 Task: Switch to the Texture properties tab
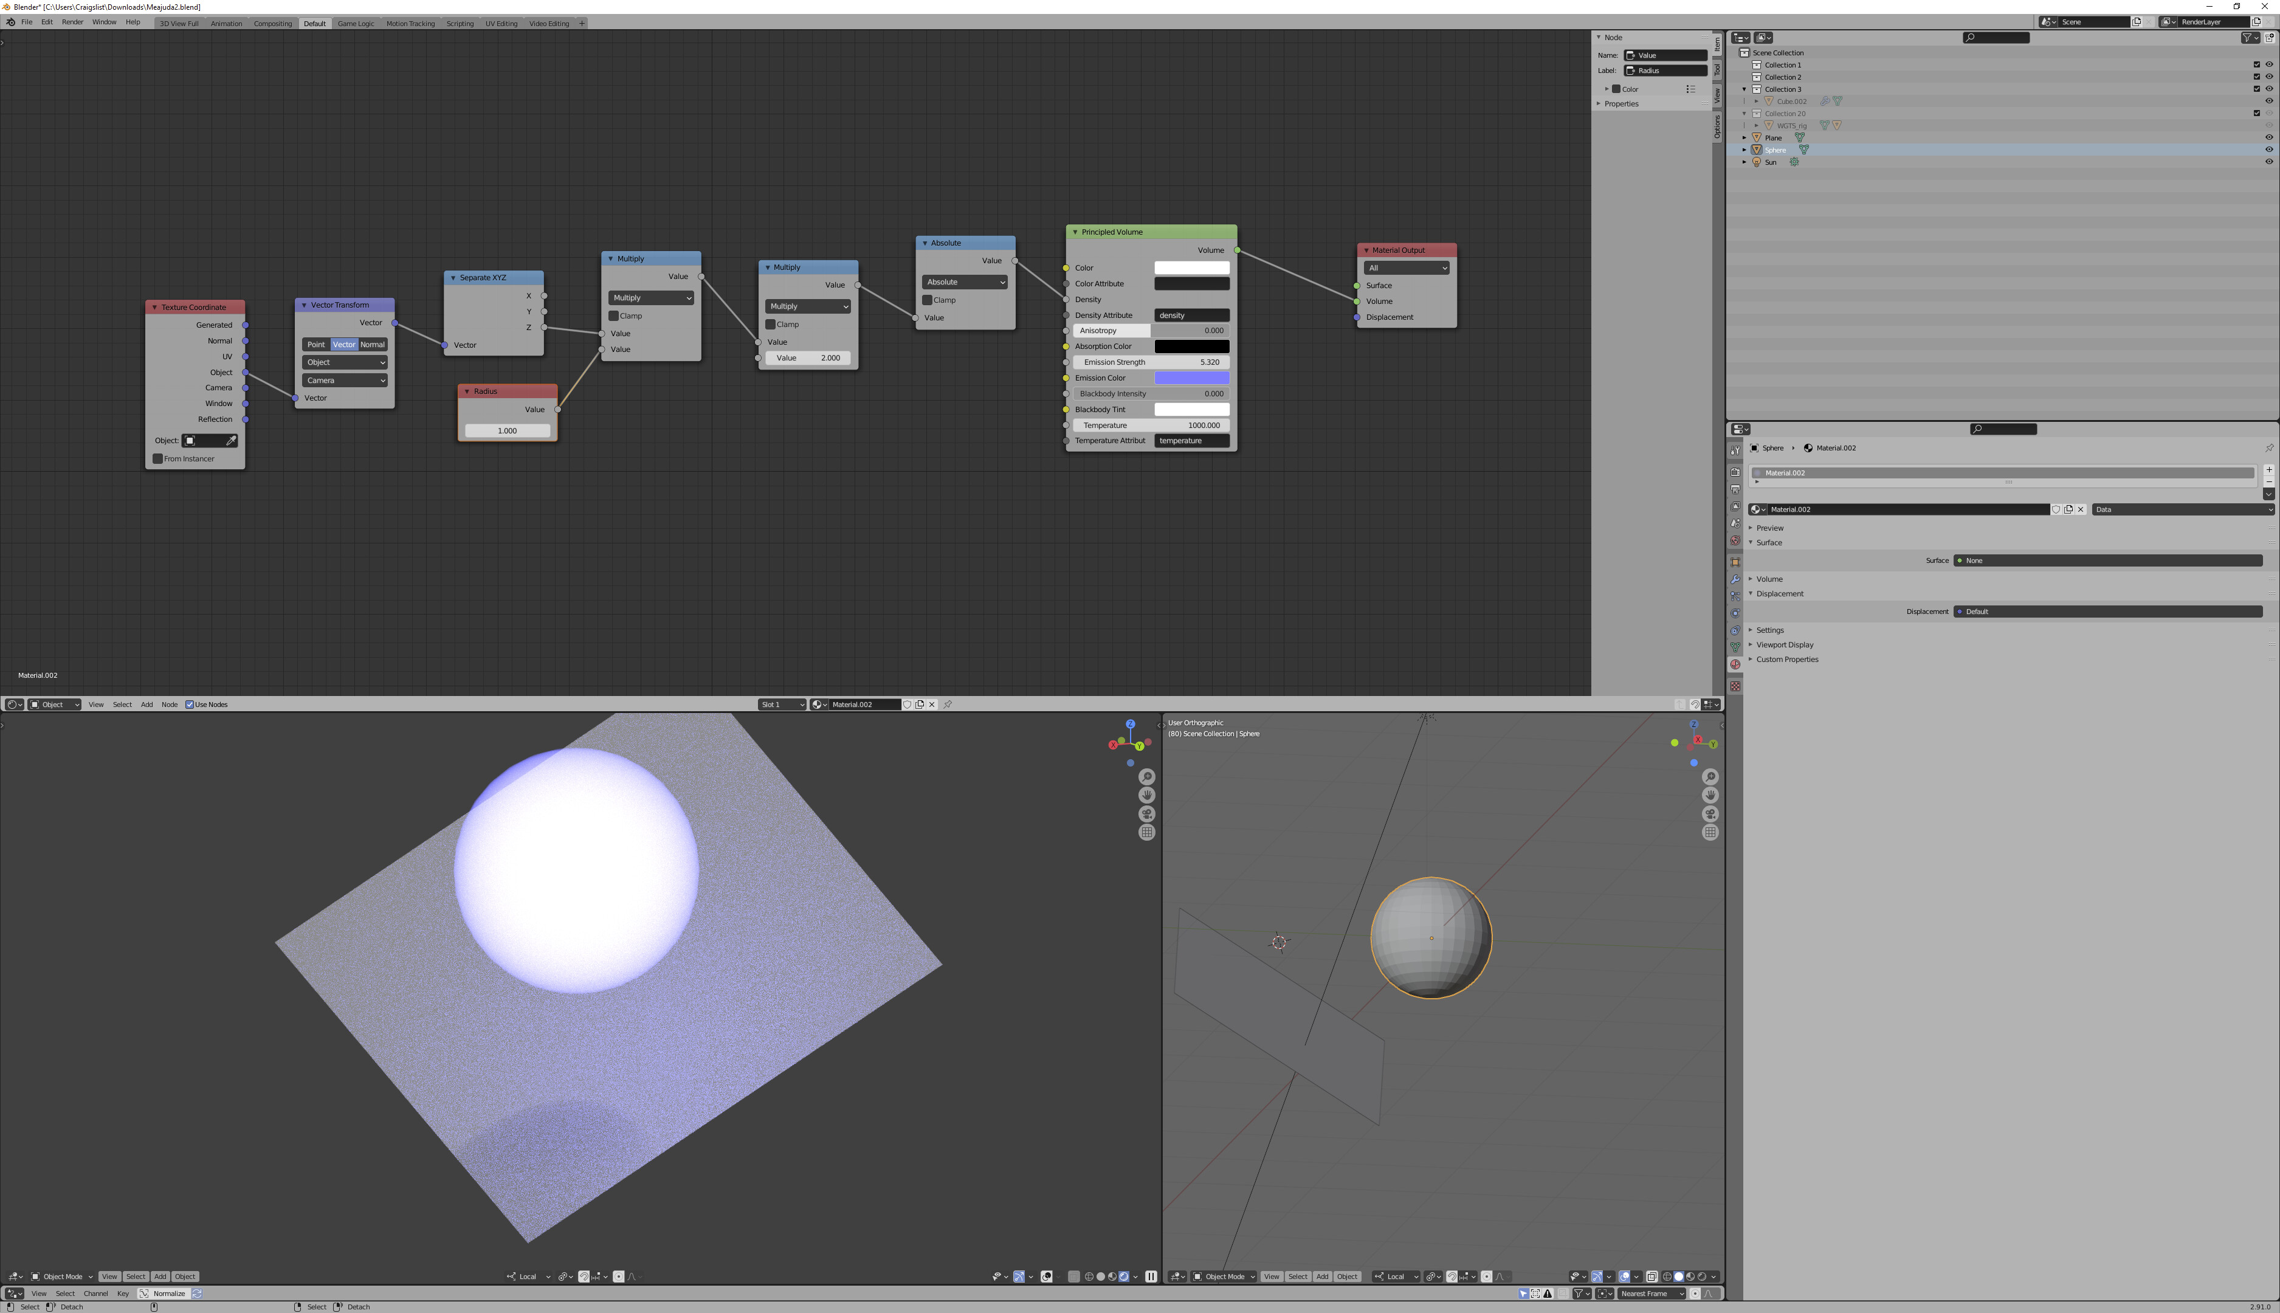[1735, 686]
